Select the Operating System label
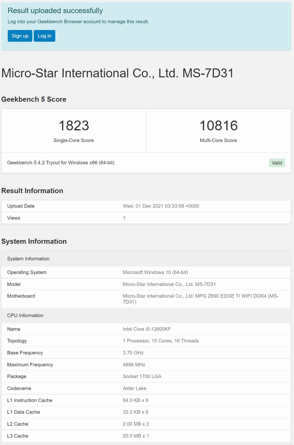This screenshot has height=445, width=294. pyautogui.click(x=27, y=272)
